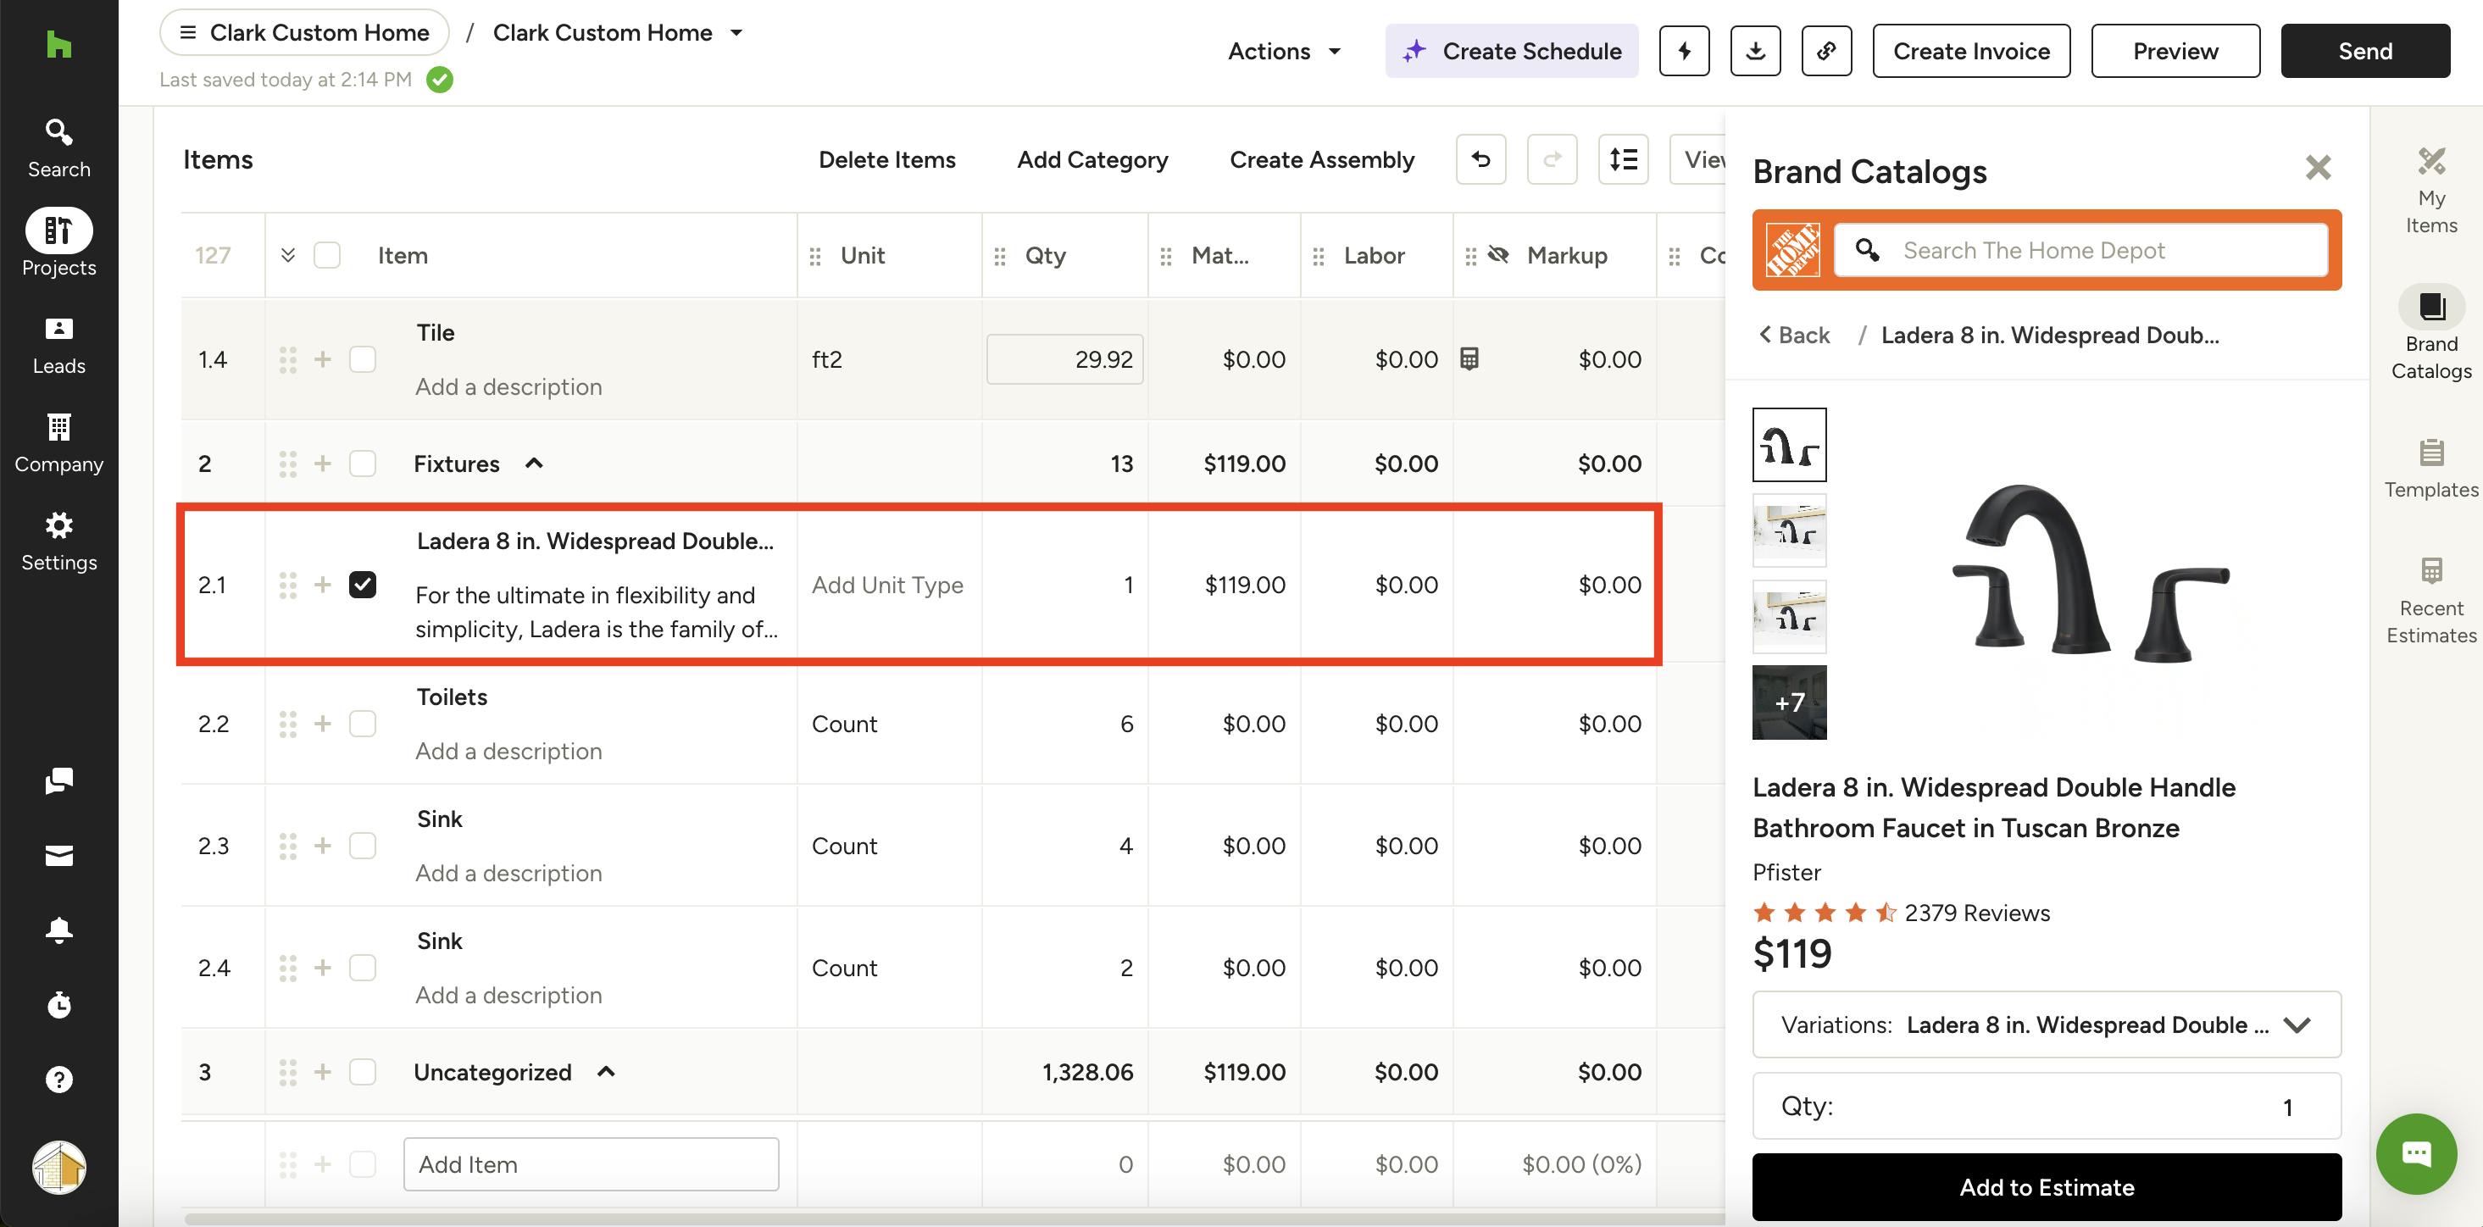Open the Actions dropdown

point(1284,51)
